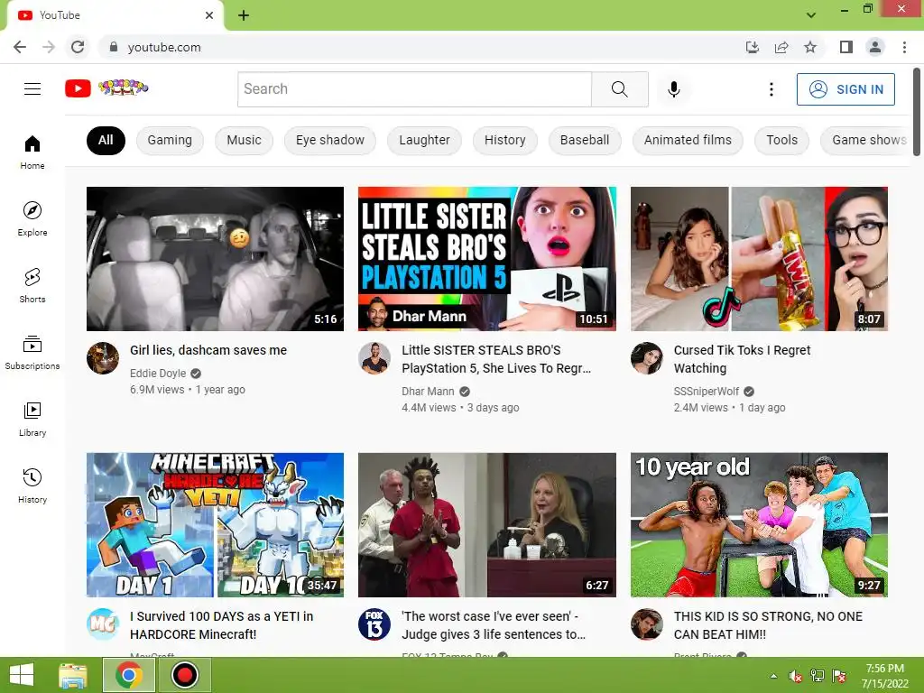Viewport: 924px width, 693px height.
Task: Play the 10 year old thumbnail
Action: pos(759,525)
